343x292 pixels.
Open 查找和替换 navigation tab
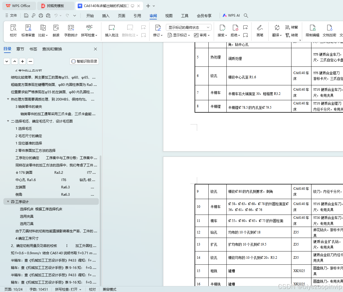[x=52, y=49]
